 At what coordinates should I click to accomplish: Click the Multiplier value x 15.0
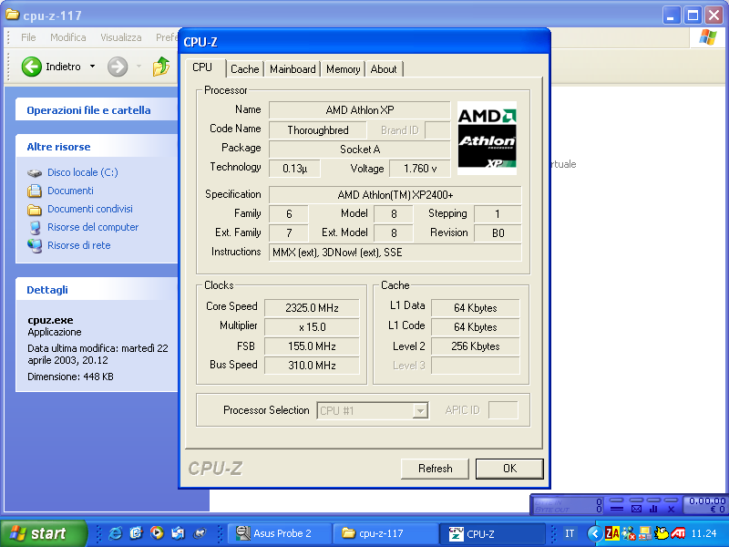[x=312, y=327]
